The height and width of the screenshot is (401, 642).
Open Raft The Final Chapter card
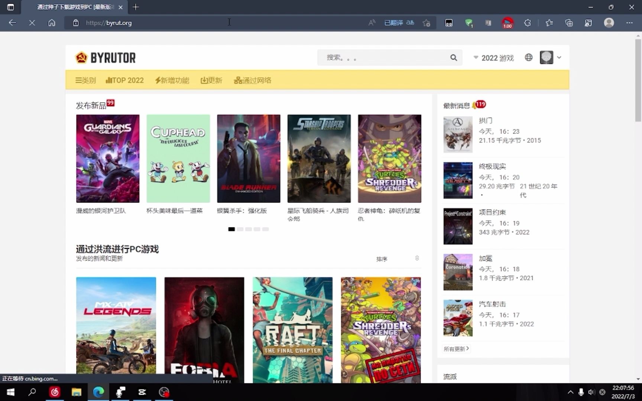tap(293, 330)
